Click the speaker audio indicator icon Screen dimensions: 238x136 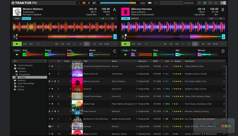tap(89, 3)
